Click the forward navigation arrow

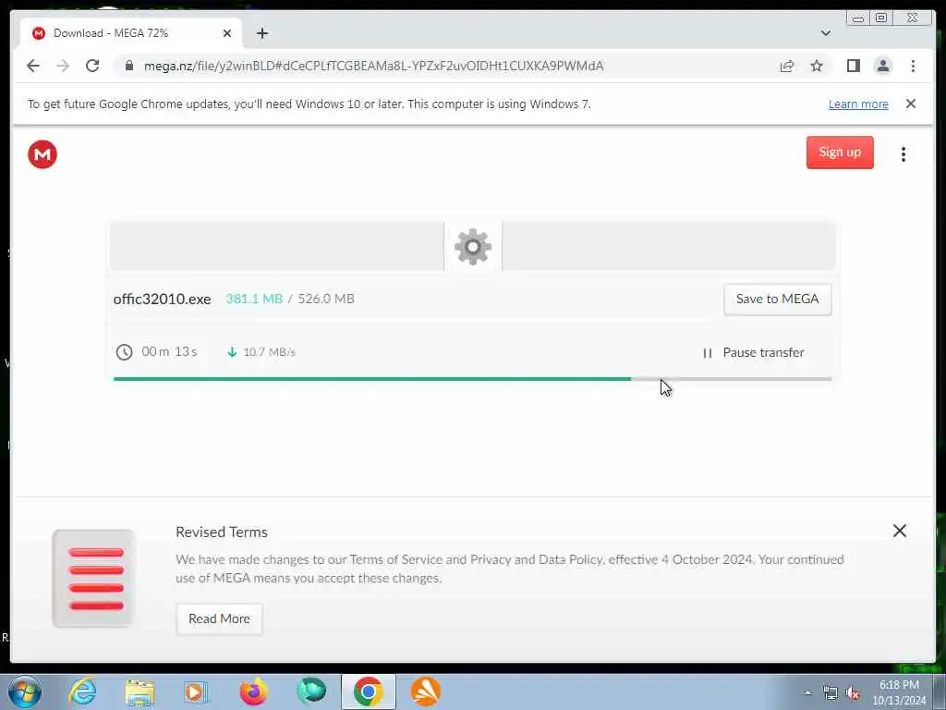tap(63, 66)
